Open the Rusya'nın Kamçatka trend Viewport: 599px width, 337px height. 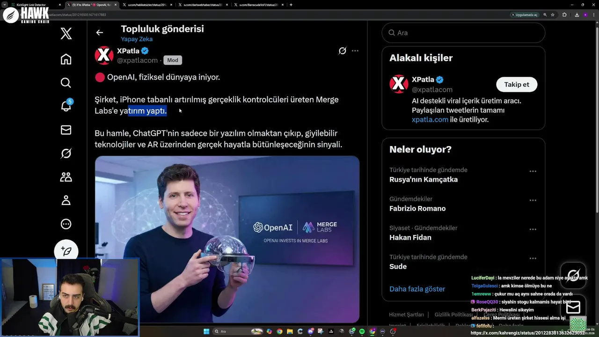tap(424, 179)
